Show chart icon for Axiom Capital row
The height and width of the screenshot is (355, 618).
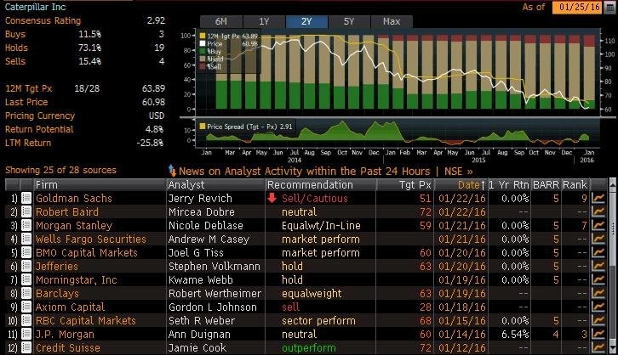coord(598,307)
